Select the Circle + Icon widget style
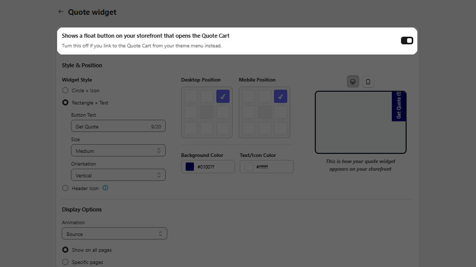This screenshot has height=267, width=476. 65,90
